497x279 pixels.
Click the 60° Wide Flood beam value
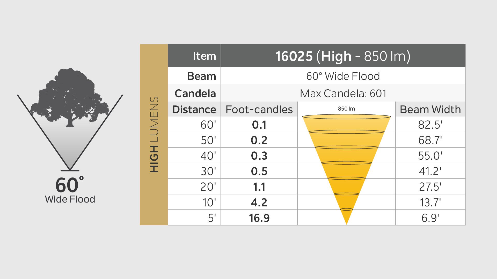[x=343, y=76]
